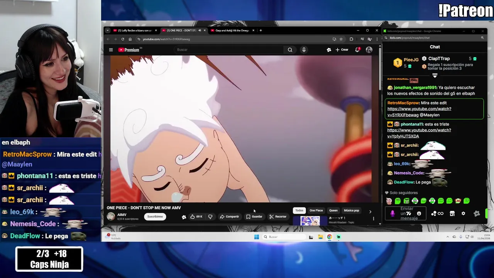494x278 pixels.
Task: Mute the playing ONE PIECE tab audio
Action: [200, 31]
